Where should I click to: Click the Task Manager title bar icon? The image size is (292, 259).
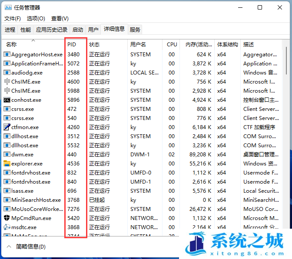[8, 8]
